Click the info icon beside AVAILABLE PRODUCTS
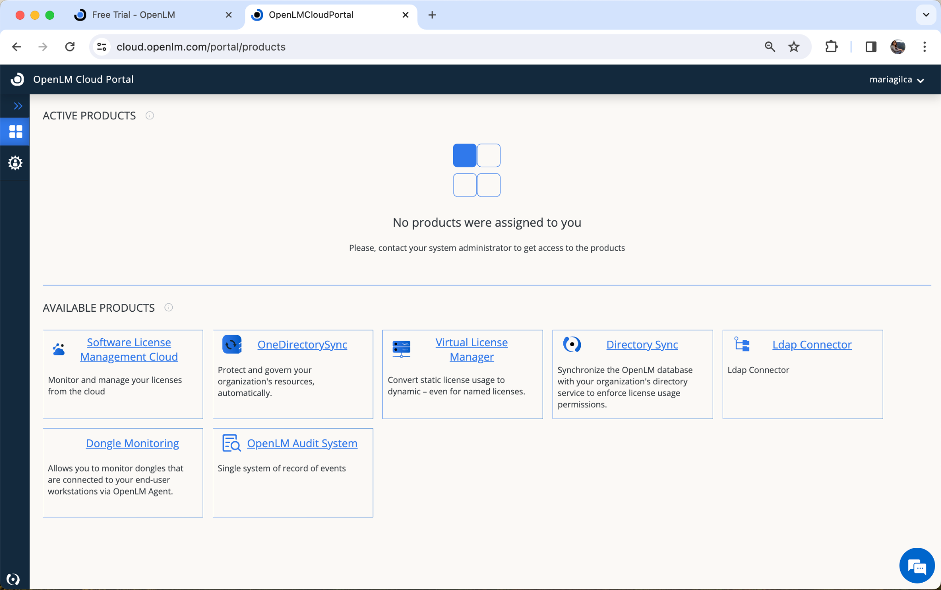This screenshot has width=941, height=590. (x=168, y=307)
